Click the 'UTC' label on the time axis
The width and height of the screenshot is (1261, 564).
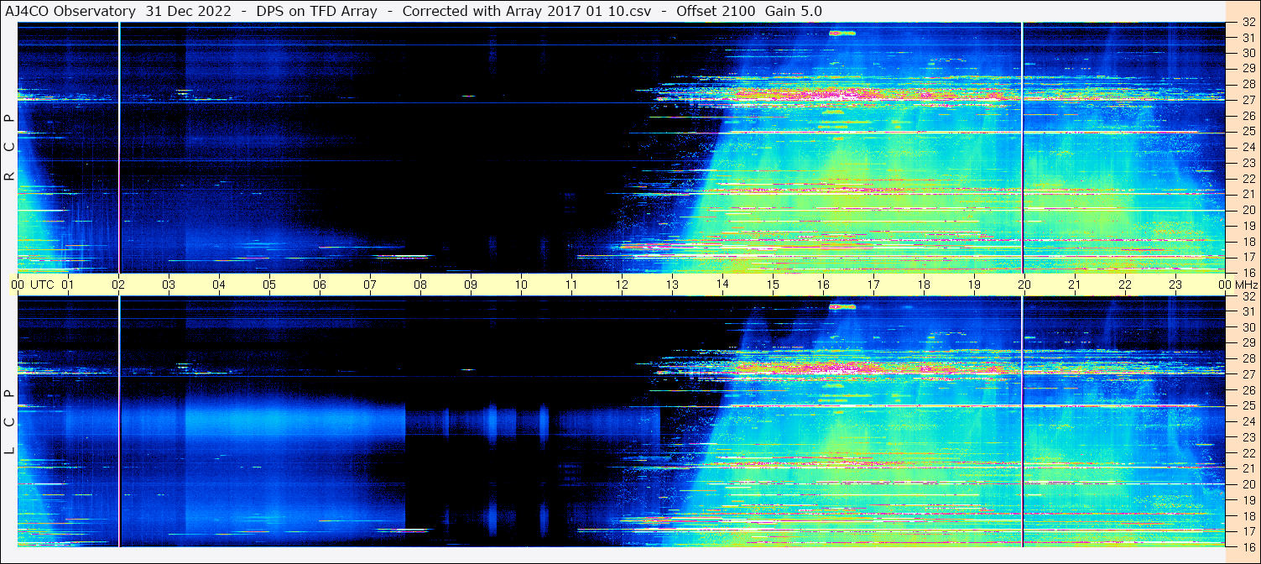click(43, 285)
